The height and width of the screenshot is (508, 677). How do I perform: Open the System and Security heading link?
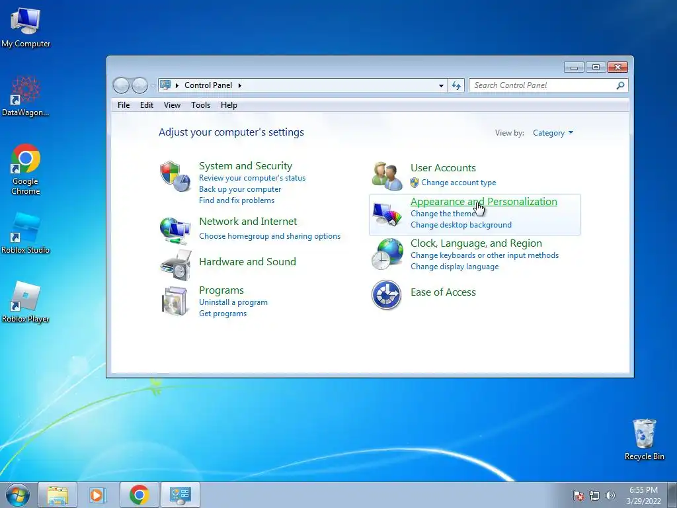pos(245,166)
